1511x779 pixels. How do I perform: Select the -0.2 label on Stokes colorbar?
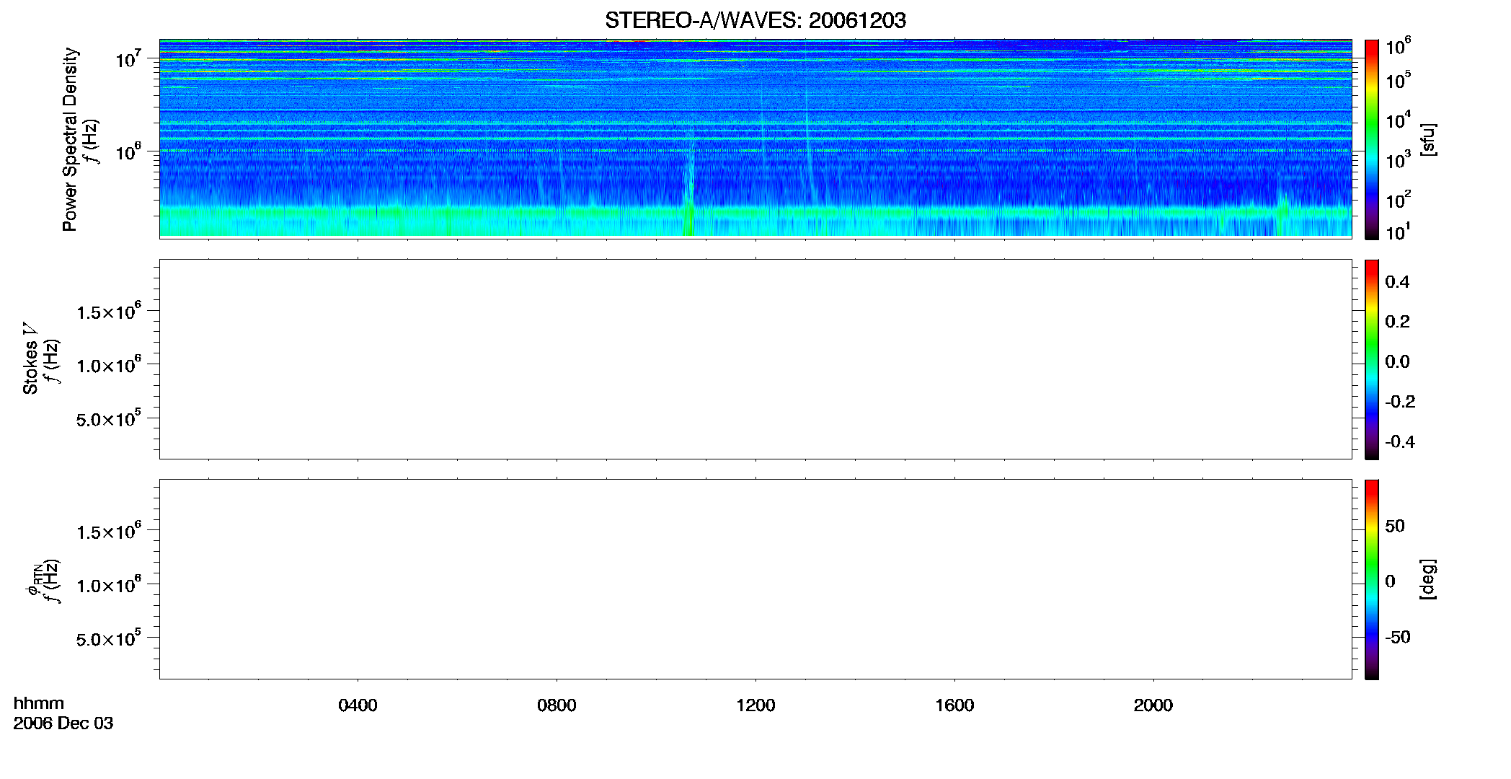1400,402
